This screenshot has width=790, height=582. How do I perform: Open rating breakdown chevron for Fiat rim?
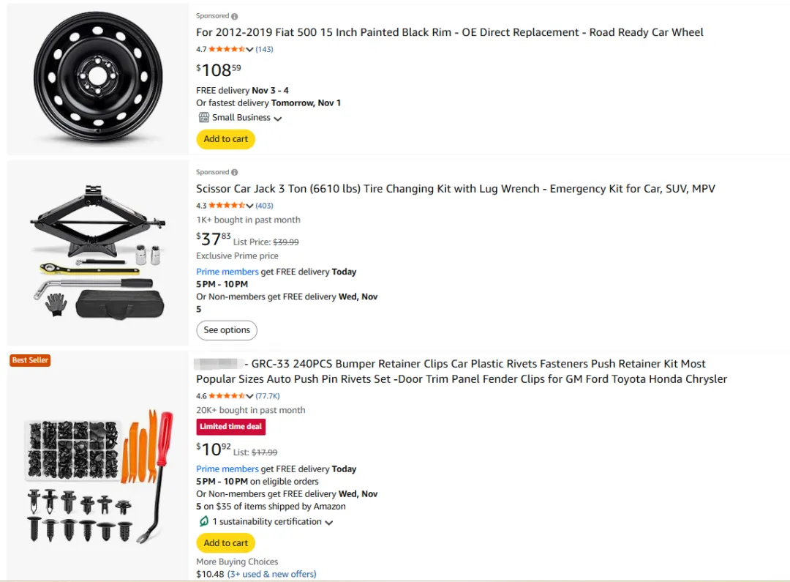[250, 50]
